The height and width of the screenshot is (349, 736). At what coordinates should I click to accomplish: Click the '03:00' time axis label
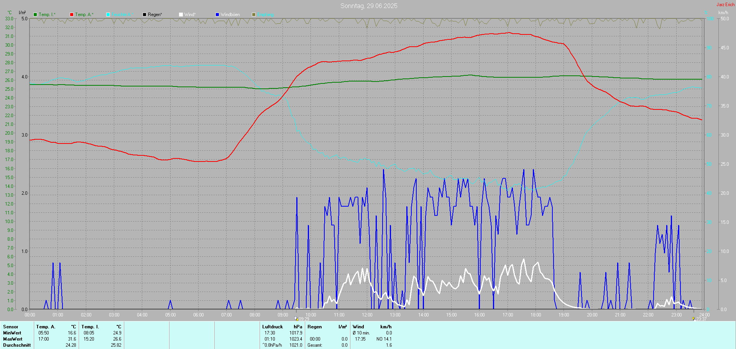tap(114, 315)
